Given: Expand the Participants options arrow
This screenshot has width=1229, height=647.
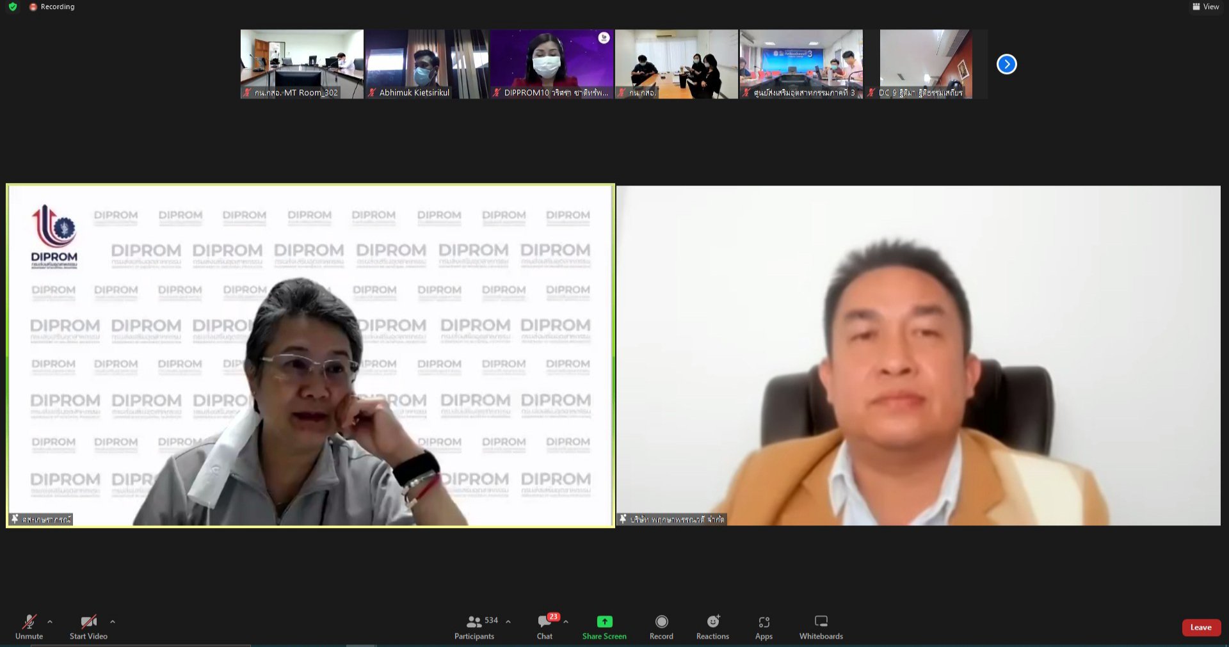Looking at the screenshot, I should coord(508,621).
